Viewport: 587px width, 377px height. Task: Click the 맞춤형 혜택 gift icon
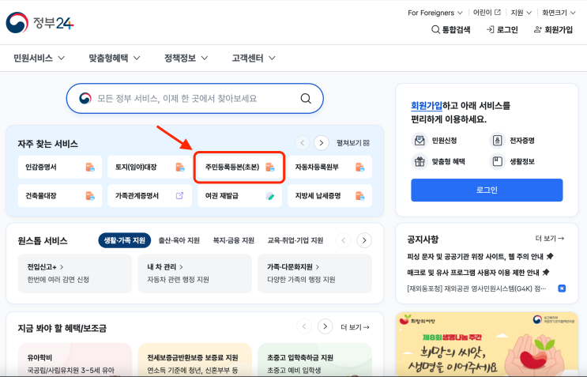click(420, 162)
